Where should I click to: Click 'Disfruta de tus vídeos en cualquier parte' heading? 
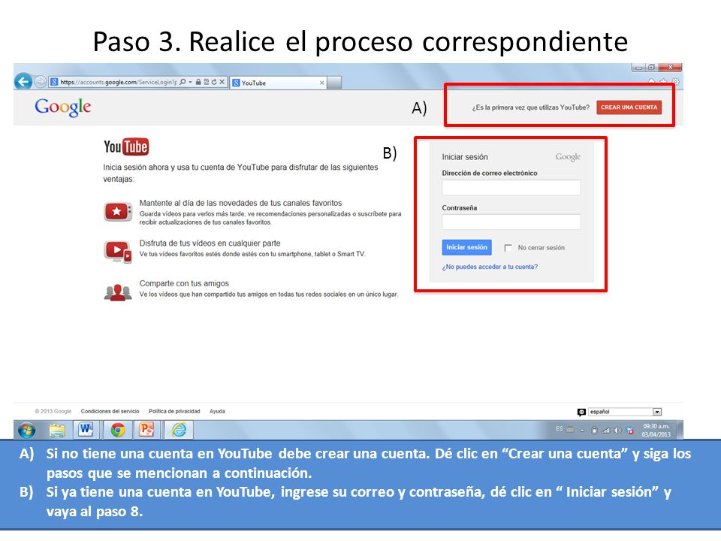point(210,243)
